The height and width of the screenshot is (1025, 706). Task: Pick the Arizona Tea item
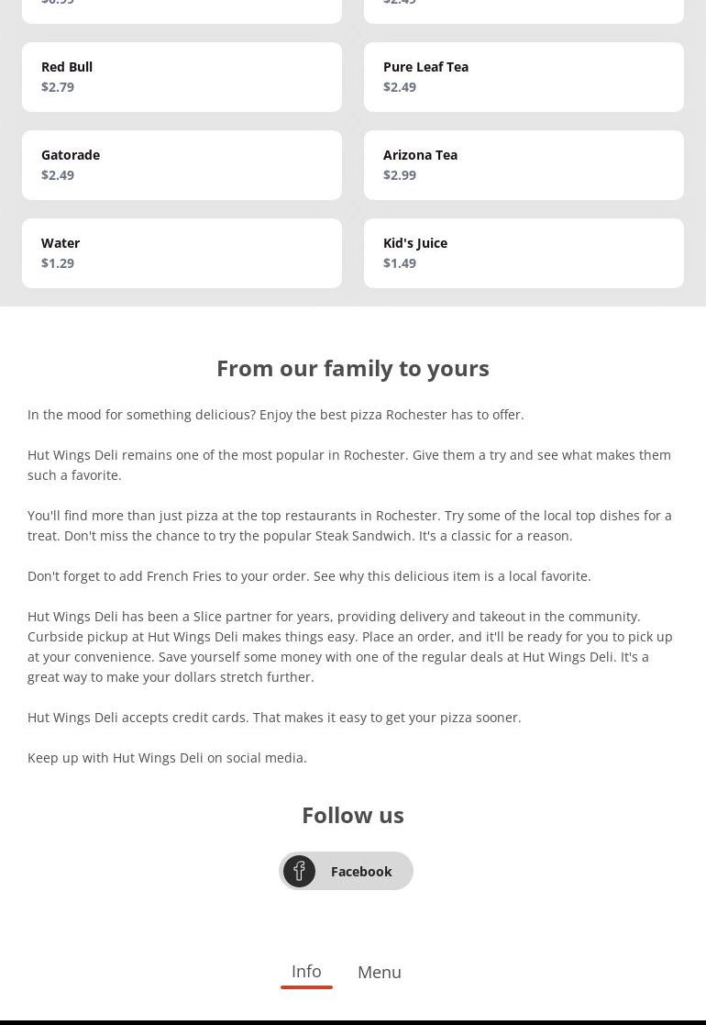524,165
